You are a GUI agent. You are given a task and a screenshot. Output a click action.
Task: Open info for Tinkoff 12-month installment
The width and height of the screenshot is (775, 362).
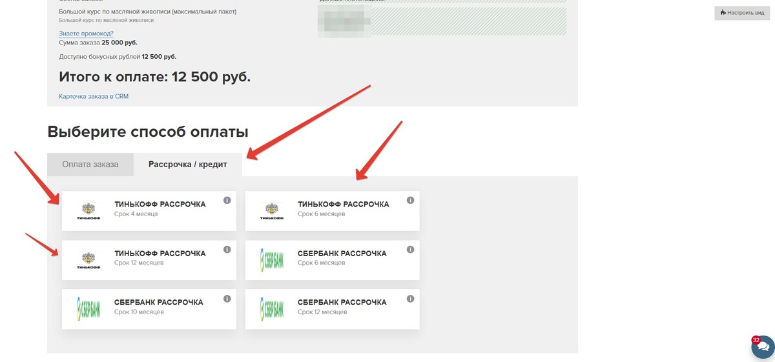coord(227,249)
